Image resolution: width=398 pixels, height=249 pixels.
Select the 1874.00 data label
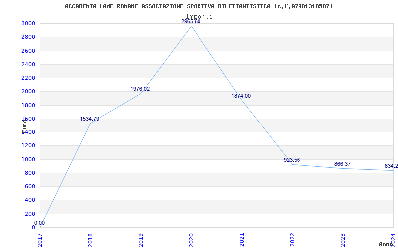coord(241,96)
